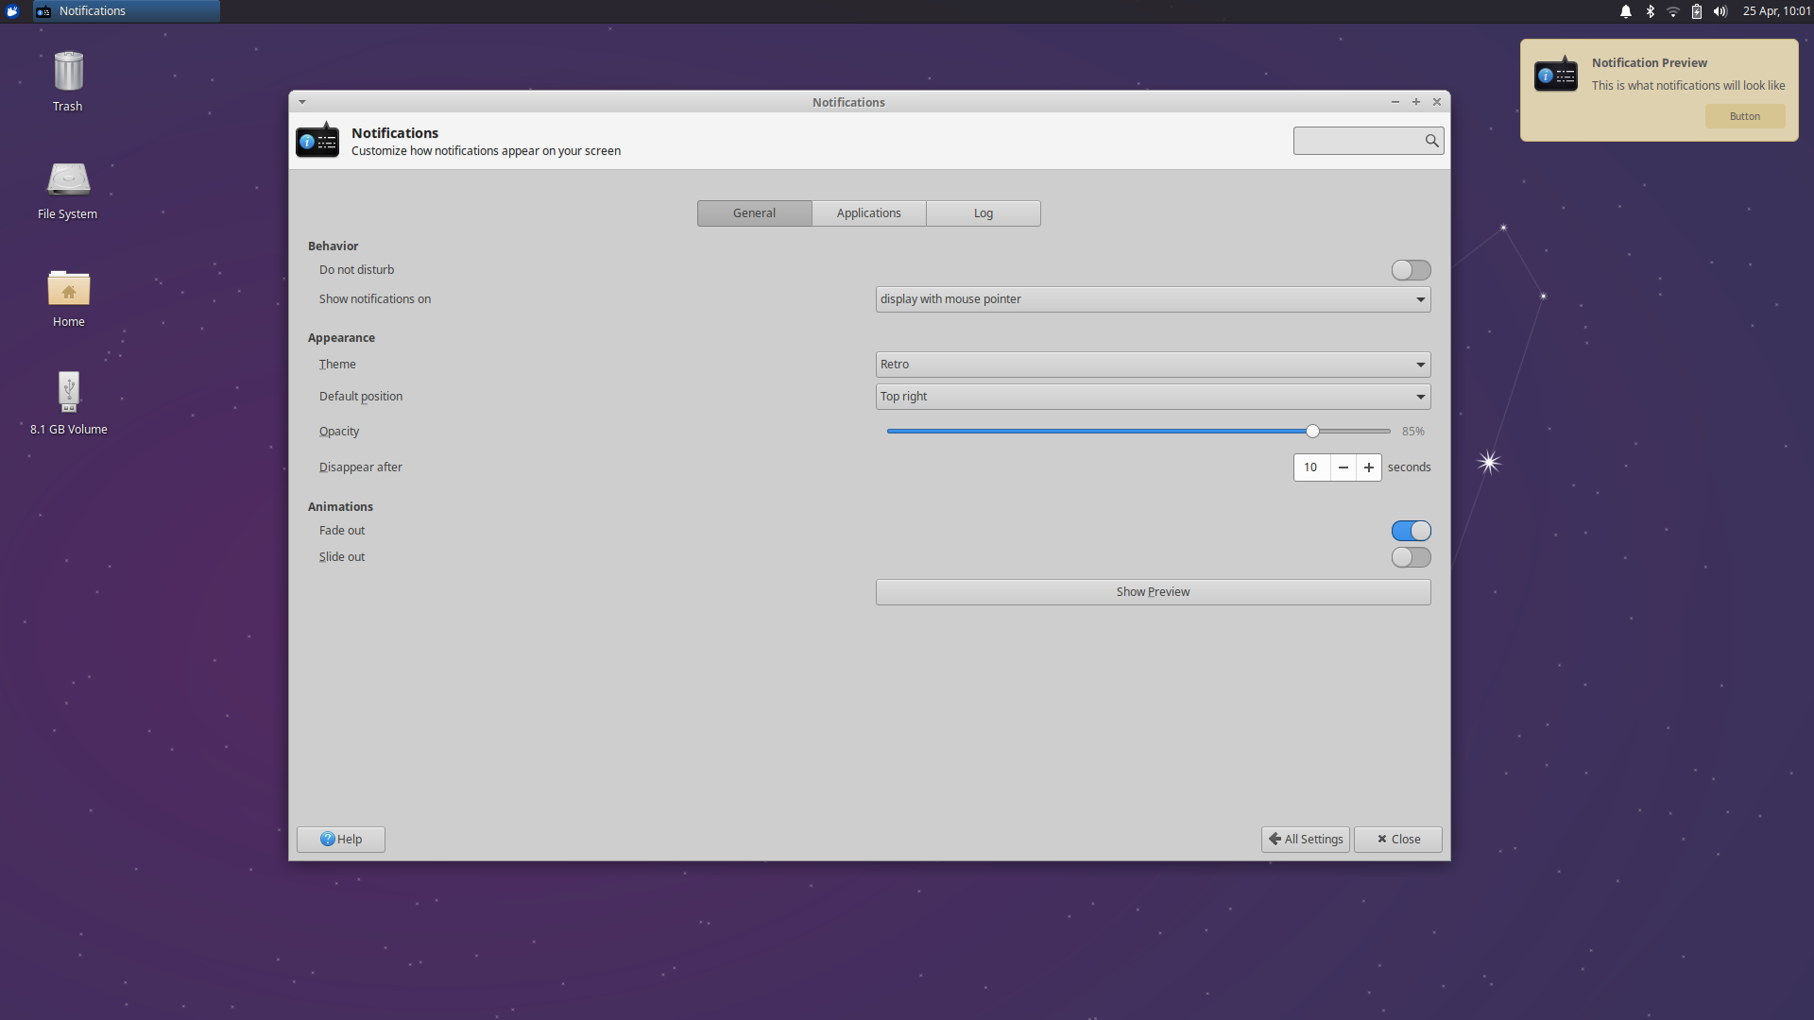Enable the Do not disturb switch

(x=1411, y=270)
